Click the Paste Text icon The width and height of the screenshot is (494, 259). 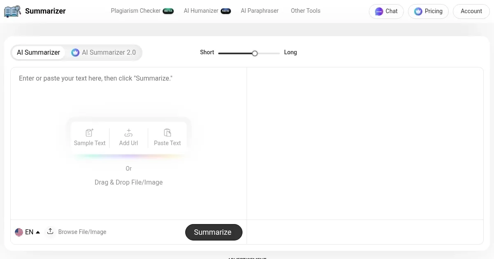pyautogui.click(x=168, y=132)
